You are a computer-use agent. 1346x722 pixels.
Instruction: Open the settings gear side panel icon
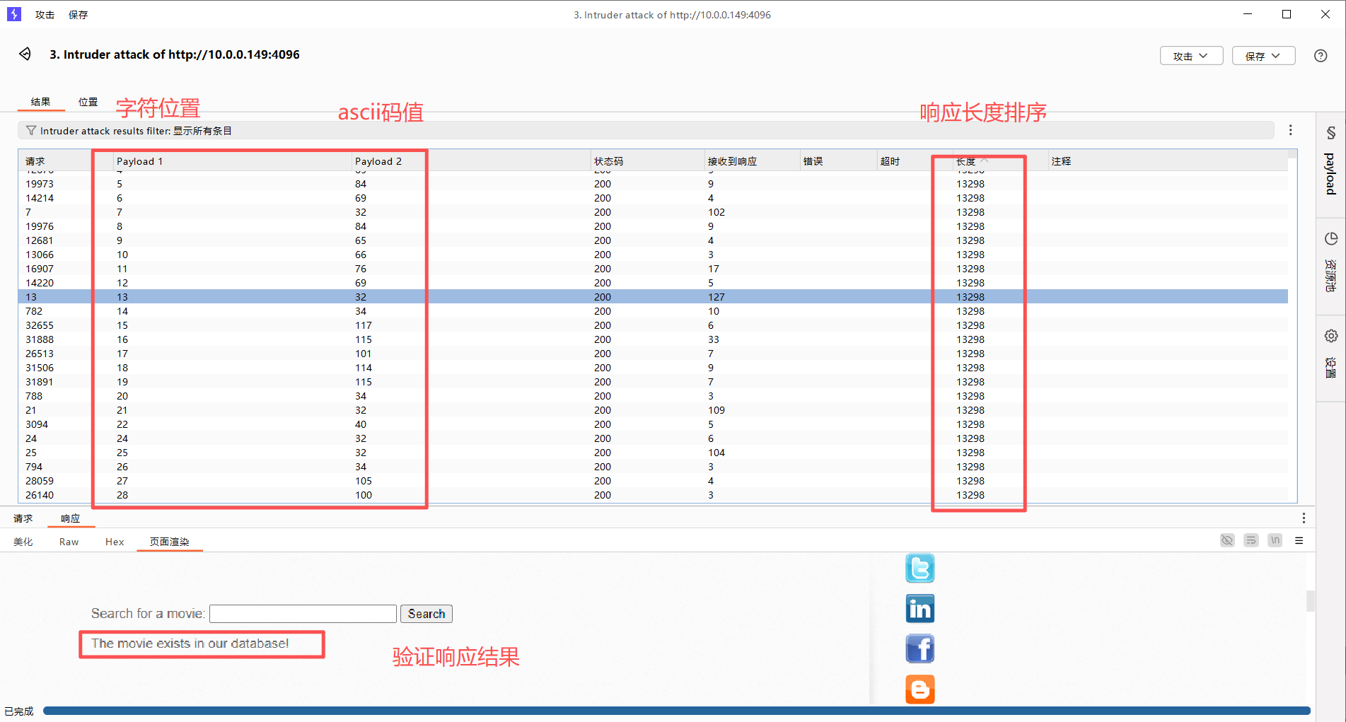coord(1330,336)
